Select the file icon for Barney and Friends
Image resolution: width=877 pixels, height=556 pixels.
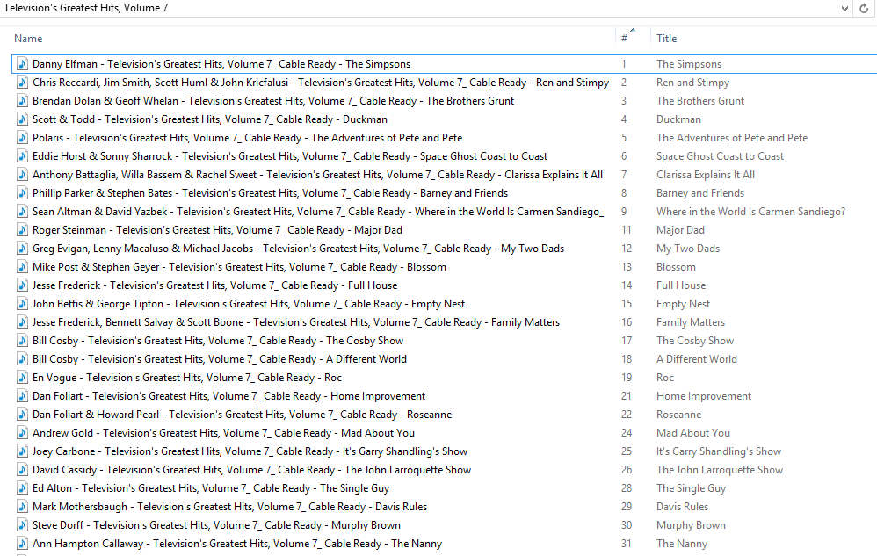(23, 193)
